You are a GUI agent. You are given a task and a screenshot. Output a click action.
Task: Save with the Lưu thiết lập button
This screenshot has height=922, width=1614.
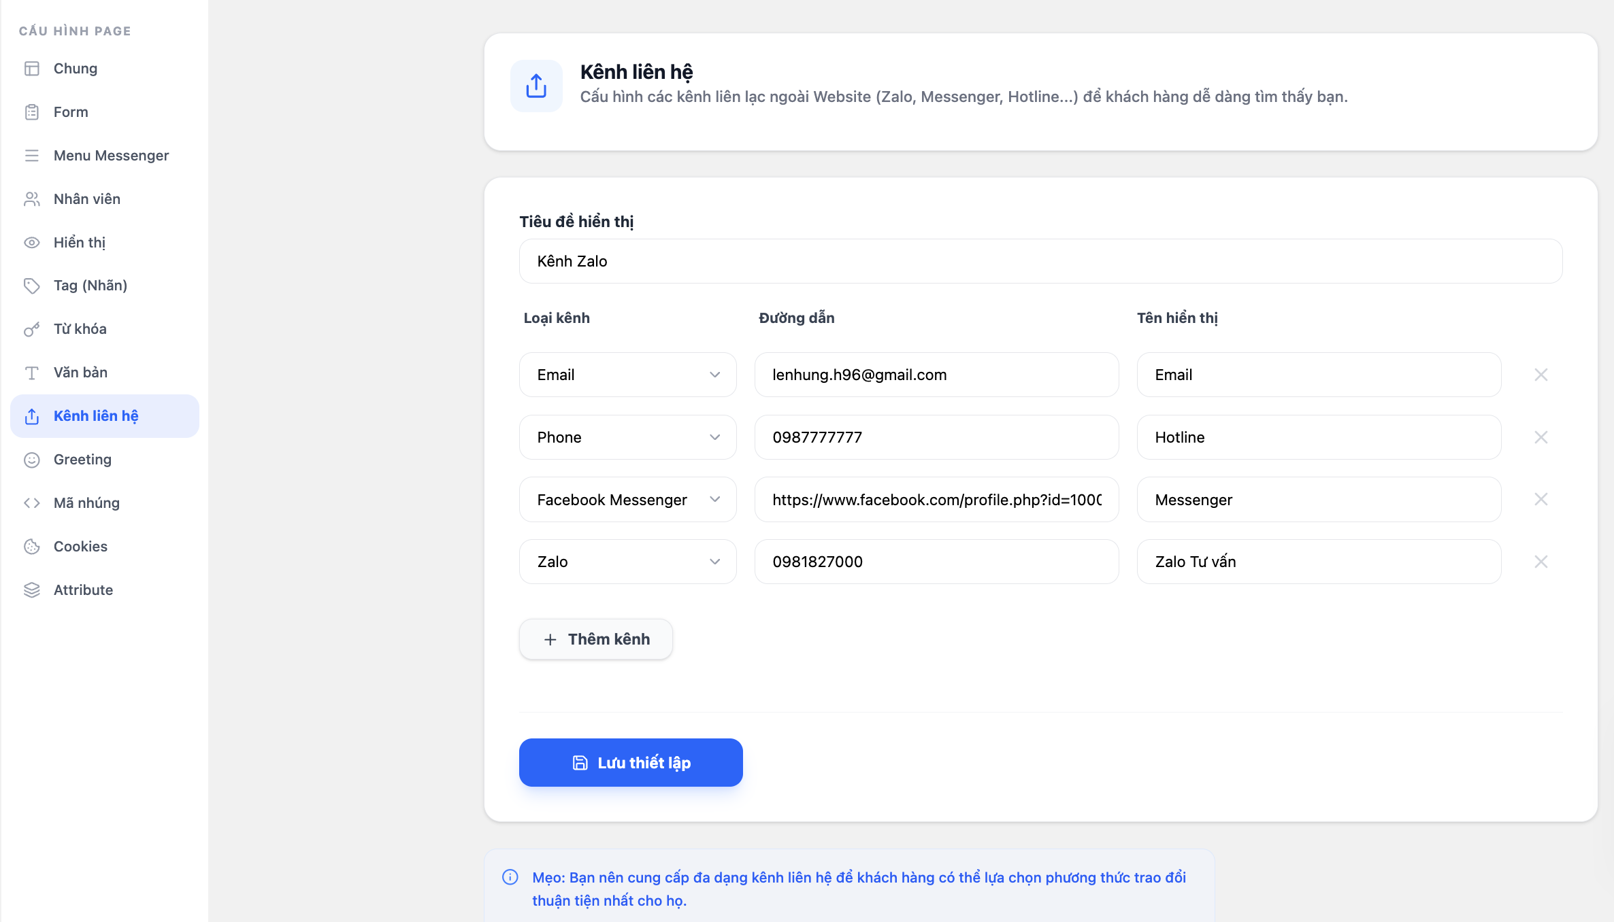(x=631, y=763)
